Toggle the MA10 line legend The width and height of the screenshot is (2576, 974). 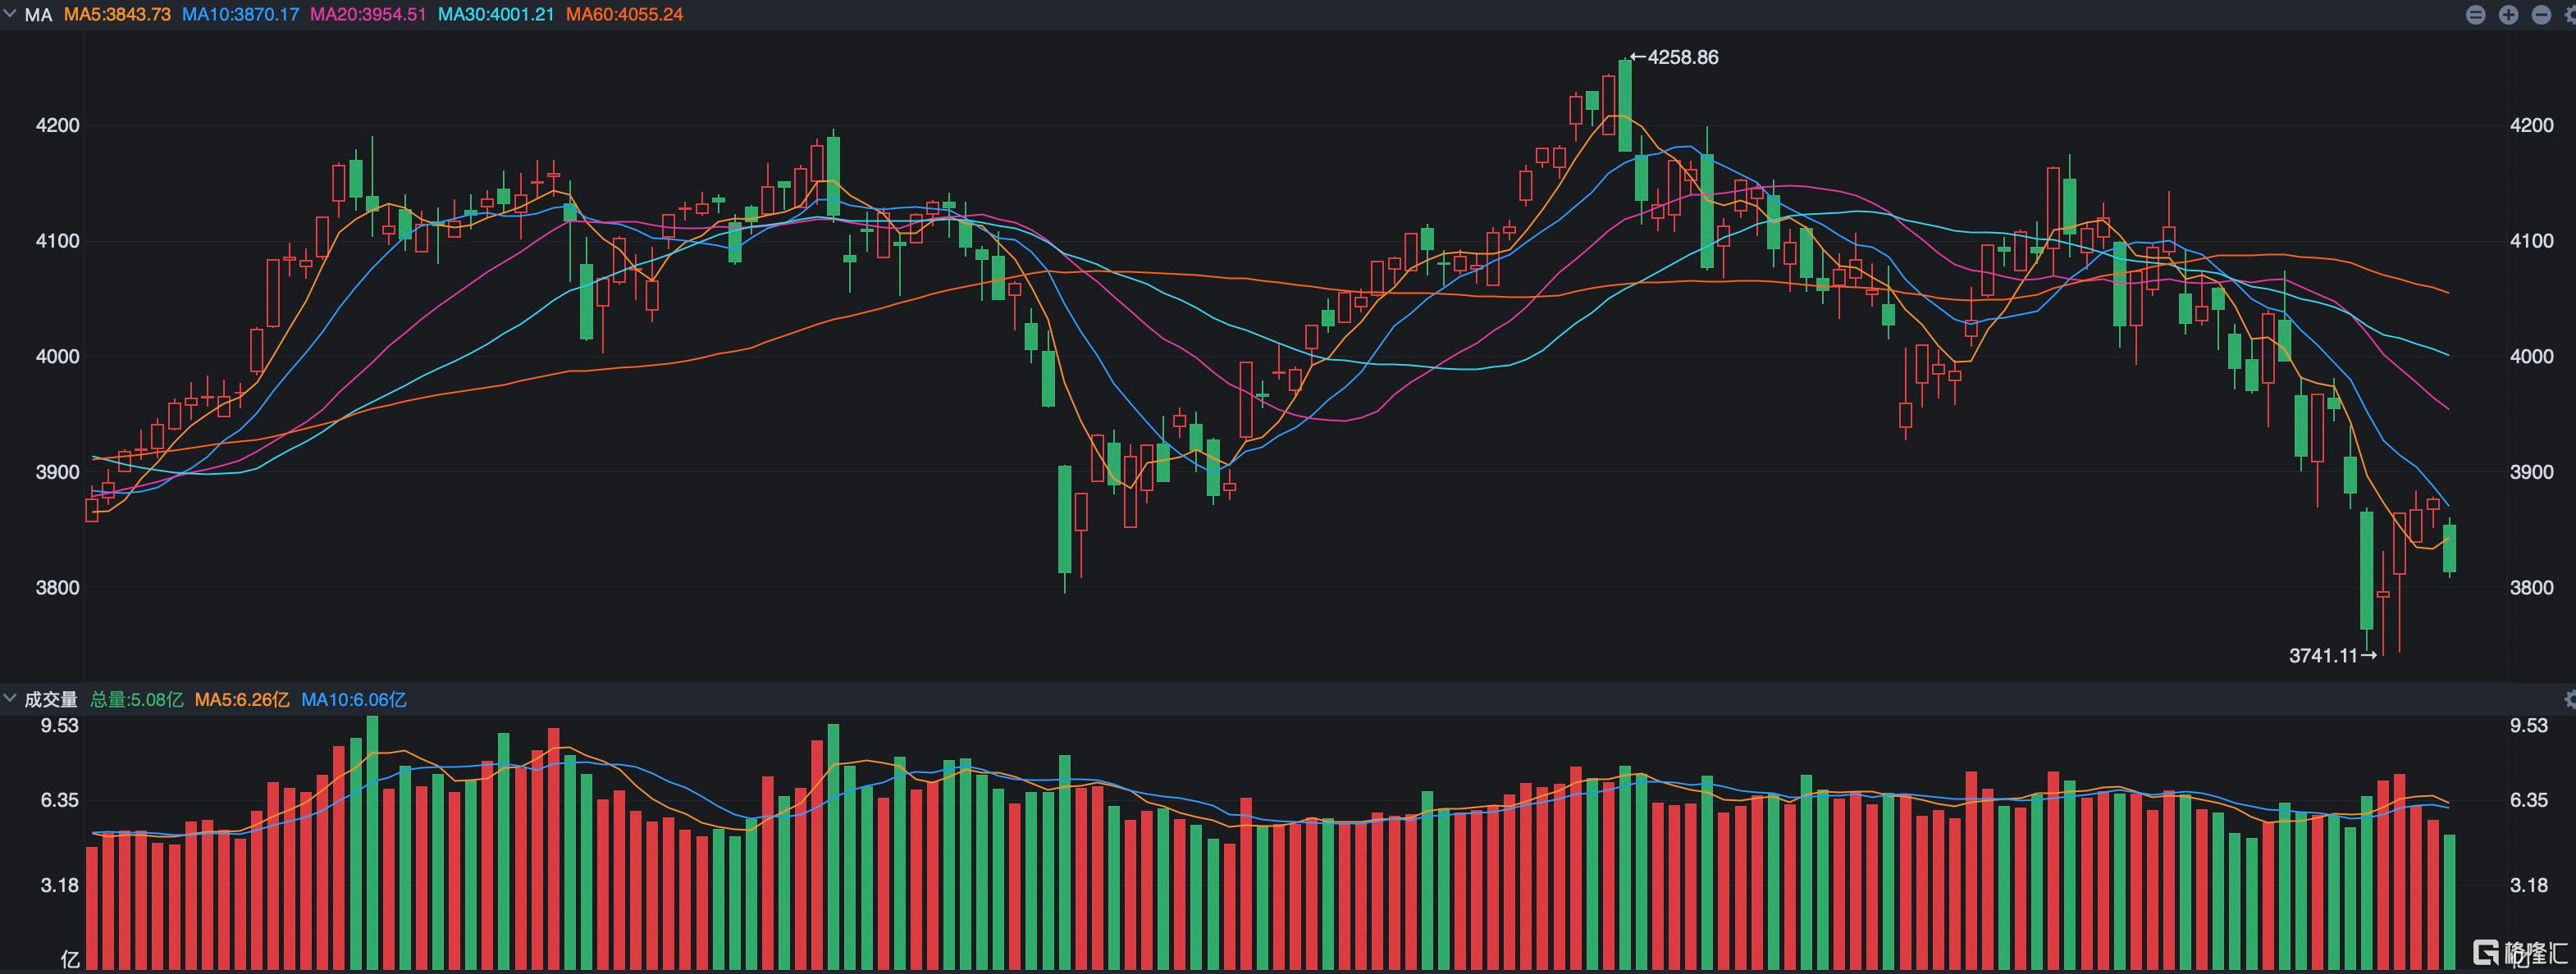pyautogui.click(x=240, y=15)
